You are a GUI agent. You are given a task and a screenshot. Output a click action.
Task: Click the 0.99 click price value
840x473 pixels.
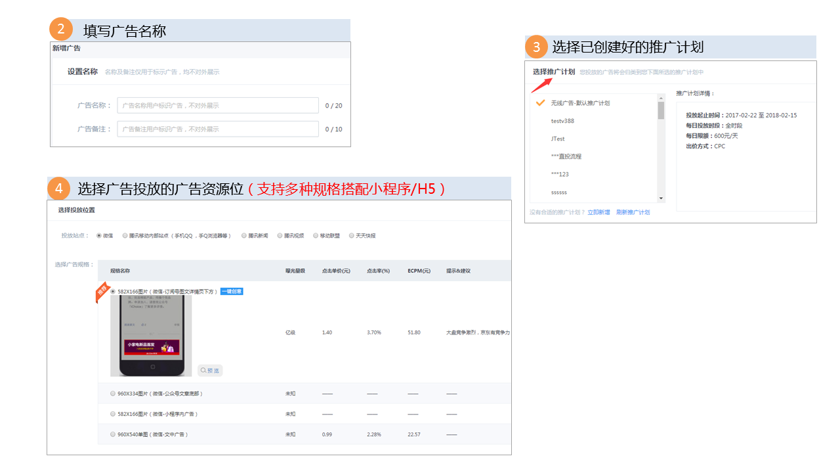click(327, 434)
